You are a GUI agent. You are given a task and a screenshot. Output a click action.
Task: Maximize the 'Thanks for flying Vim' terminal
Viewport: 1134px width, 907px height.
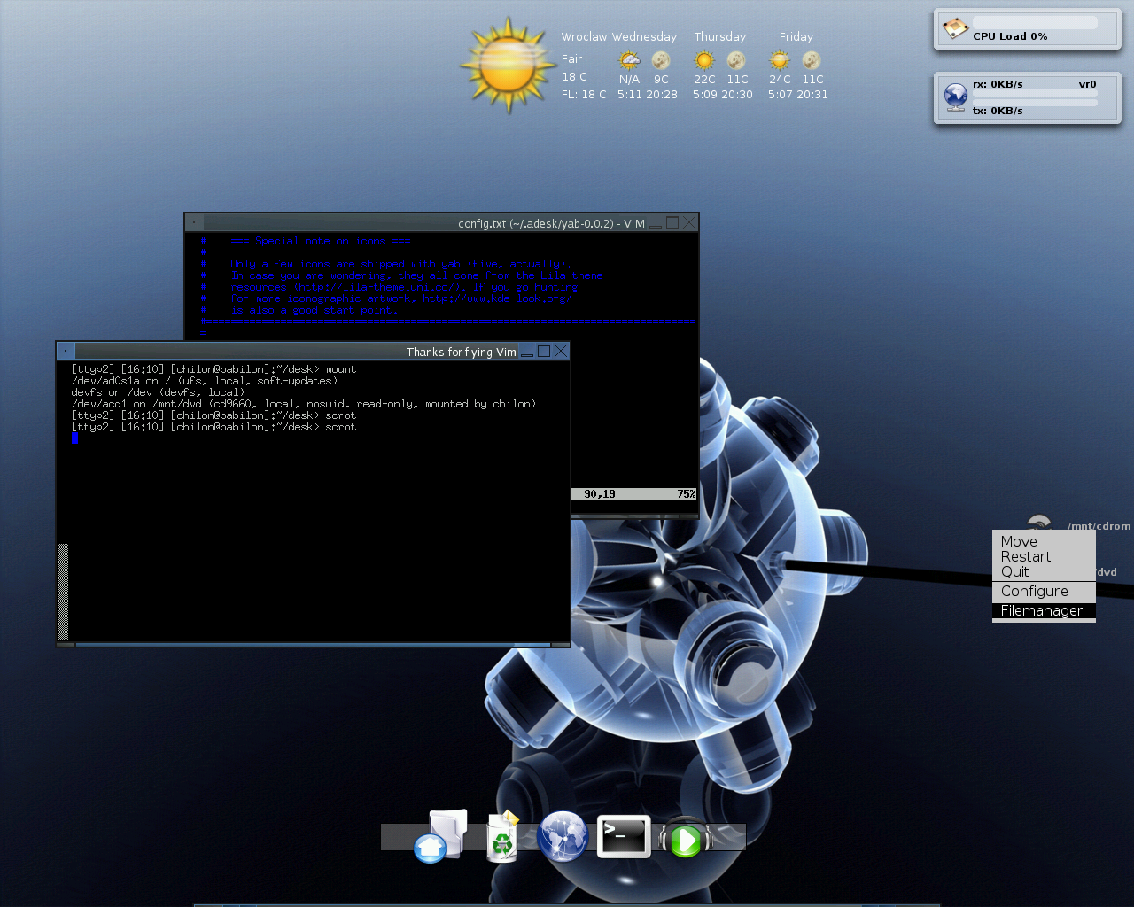pyautogui.click(x=544, y=351)
